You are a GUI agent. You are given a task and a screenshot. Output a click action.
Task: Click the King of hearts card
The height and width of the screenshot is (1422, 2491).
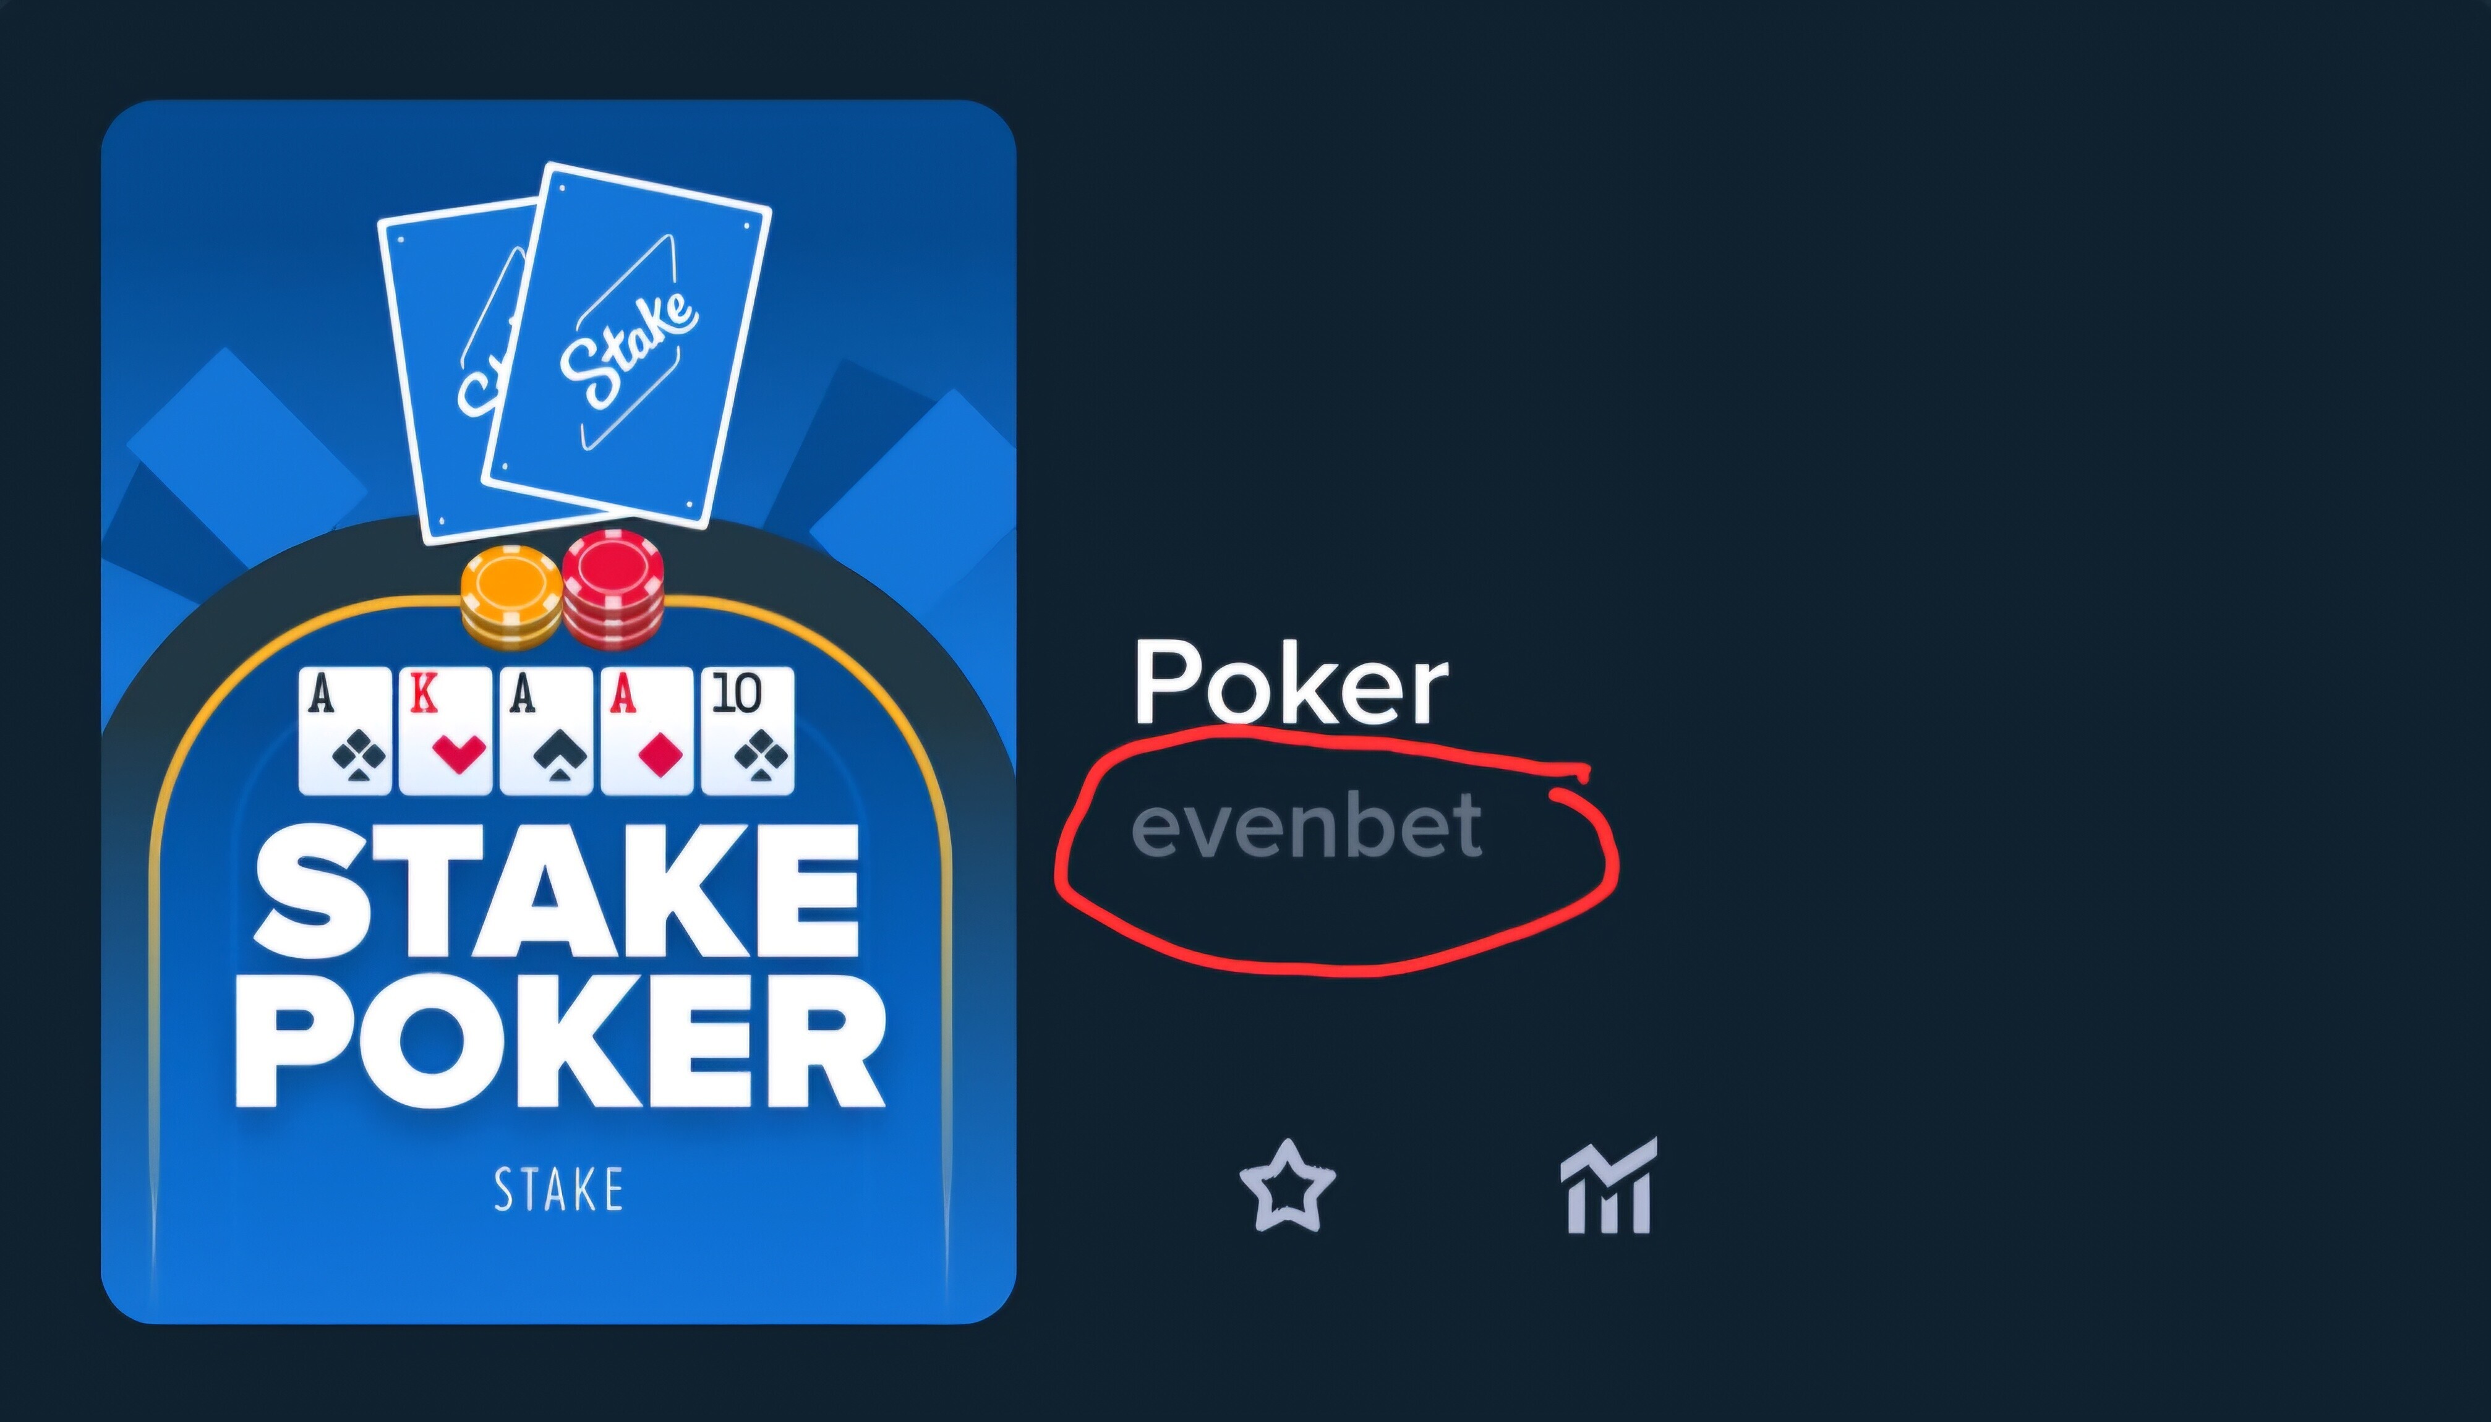pos(445,731)
